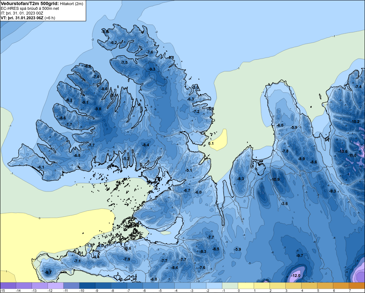This screenshot has width=365, height=293.
Task: Click the -4.0 temperature label
Action: (x=101, y=245)
